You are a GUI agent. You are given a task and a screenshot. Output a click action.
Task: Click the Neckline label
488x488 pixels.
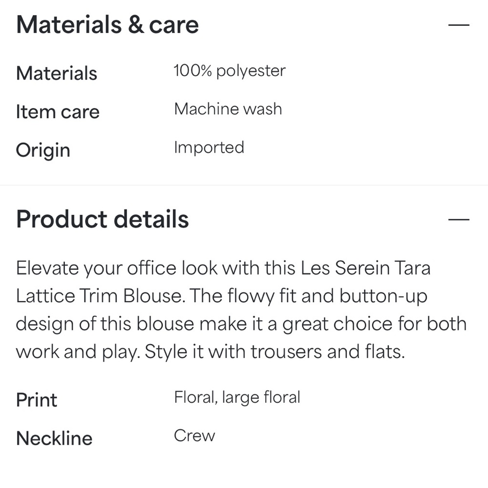[54, 438]
